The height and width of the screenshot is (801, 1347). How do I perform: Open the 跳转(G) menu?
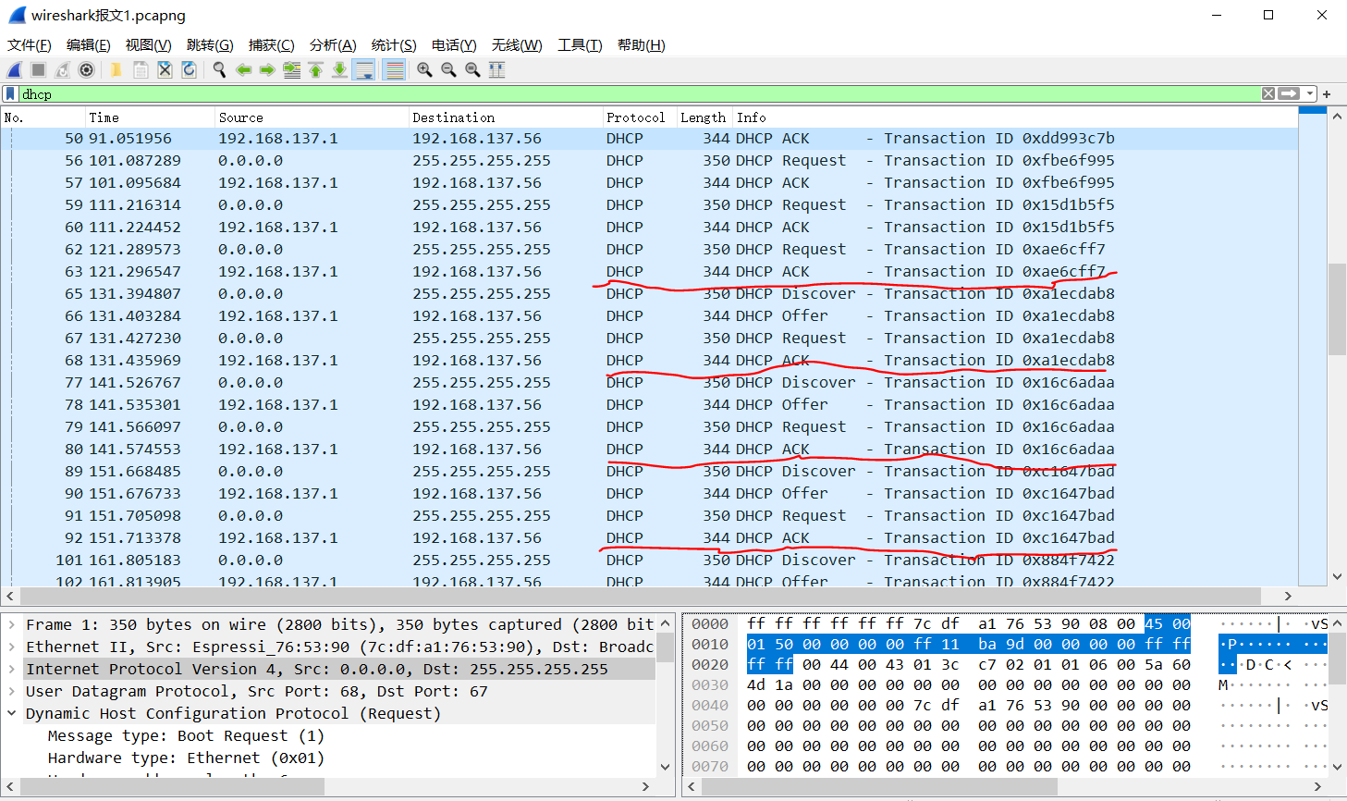[210, 44]
